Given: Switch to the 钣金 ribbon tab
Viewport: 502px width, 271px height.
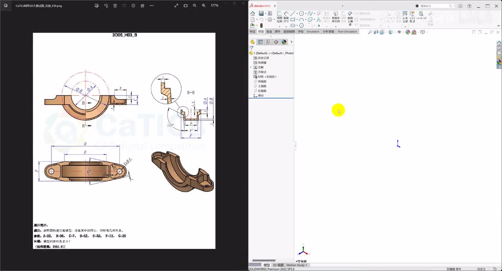Looking at the screenshot, I should [269, 31].
